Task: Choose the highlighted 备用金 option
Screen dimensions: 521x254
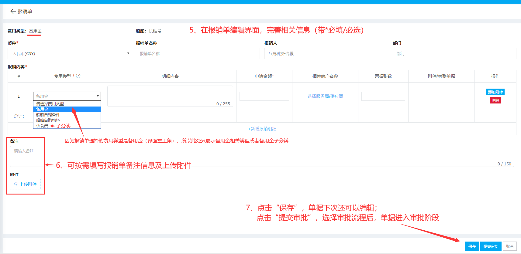Action: coord(67,109)
